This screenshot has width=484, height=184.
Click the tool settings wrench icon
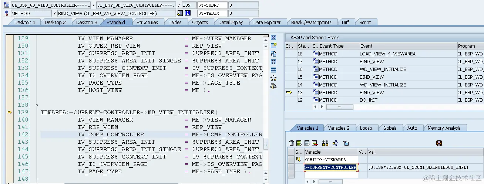coord(273,86)
